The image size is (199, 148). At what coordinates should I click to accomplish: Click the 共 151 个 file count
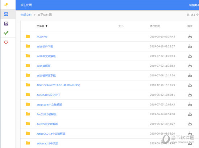coord(192,15)
